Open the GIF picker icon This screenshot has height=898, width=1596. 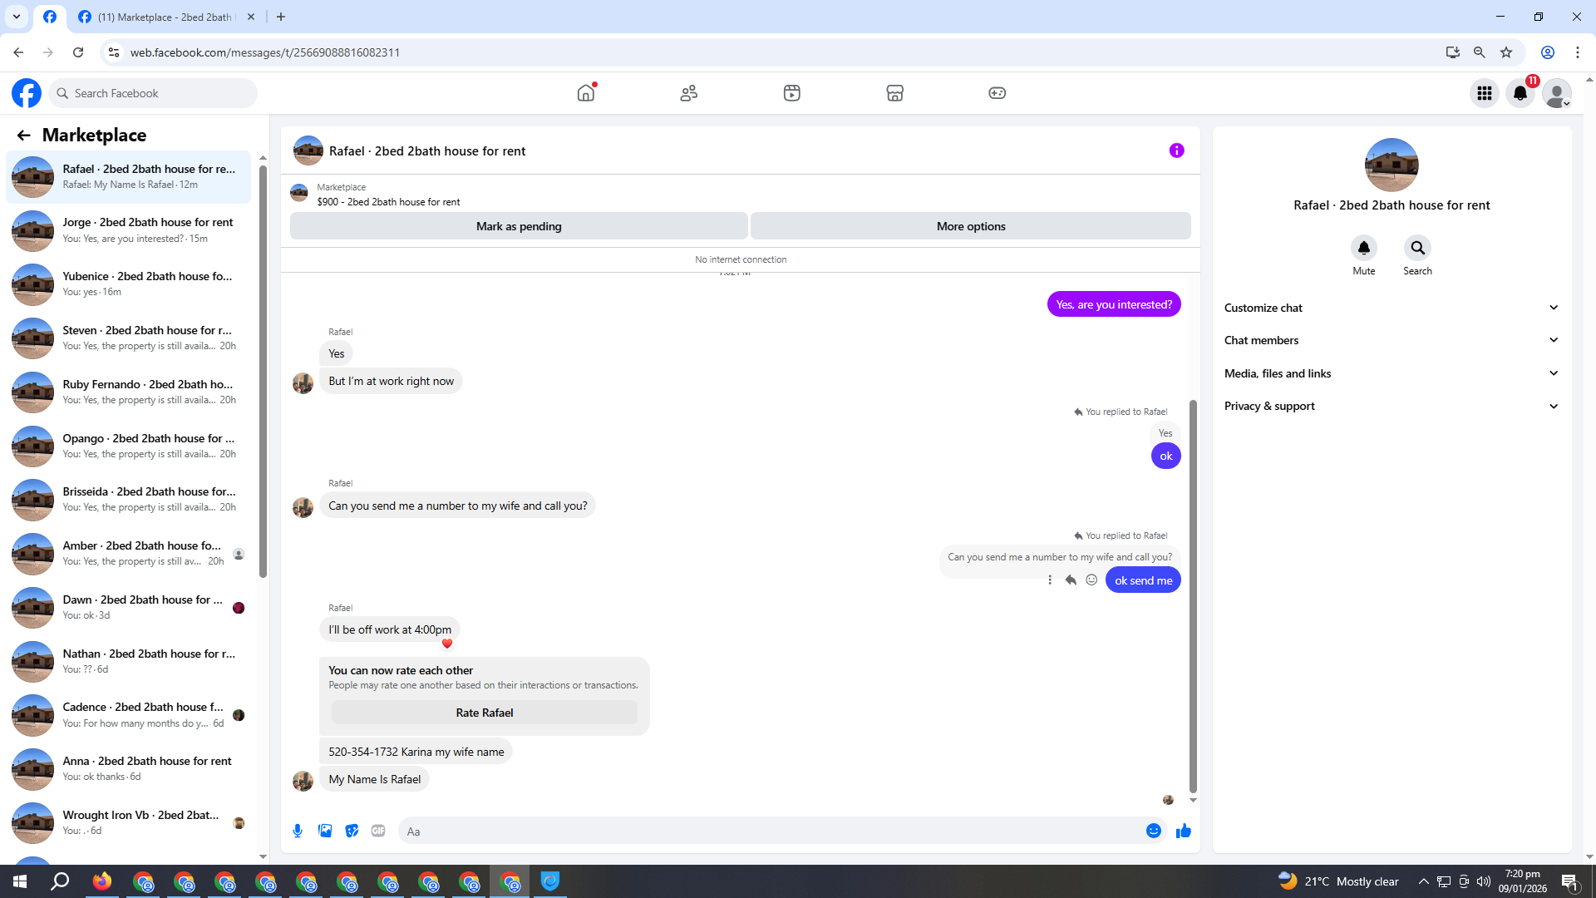point(378,831)
